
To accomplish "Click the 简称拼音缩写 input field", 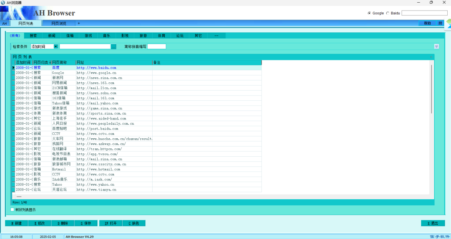I will (156, 47).
